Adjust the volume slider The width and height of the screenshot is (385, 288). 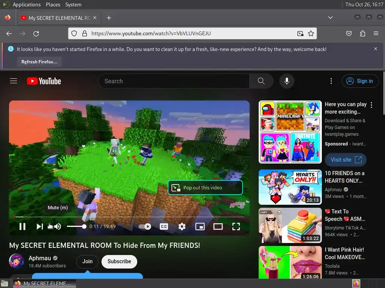(x=76, y=226)
